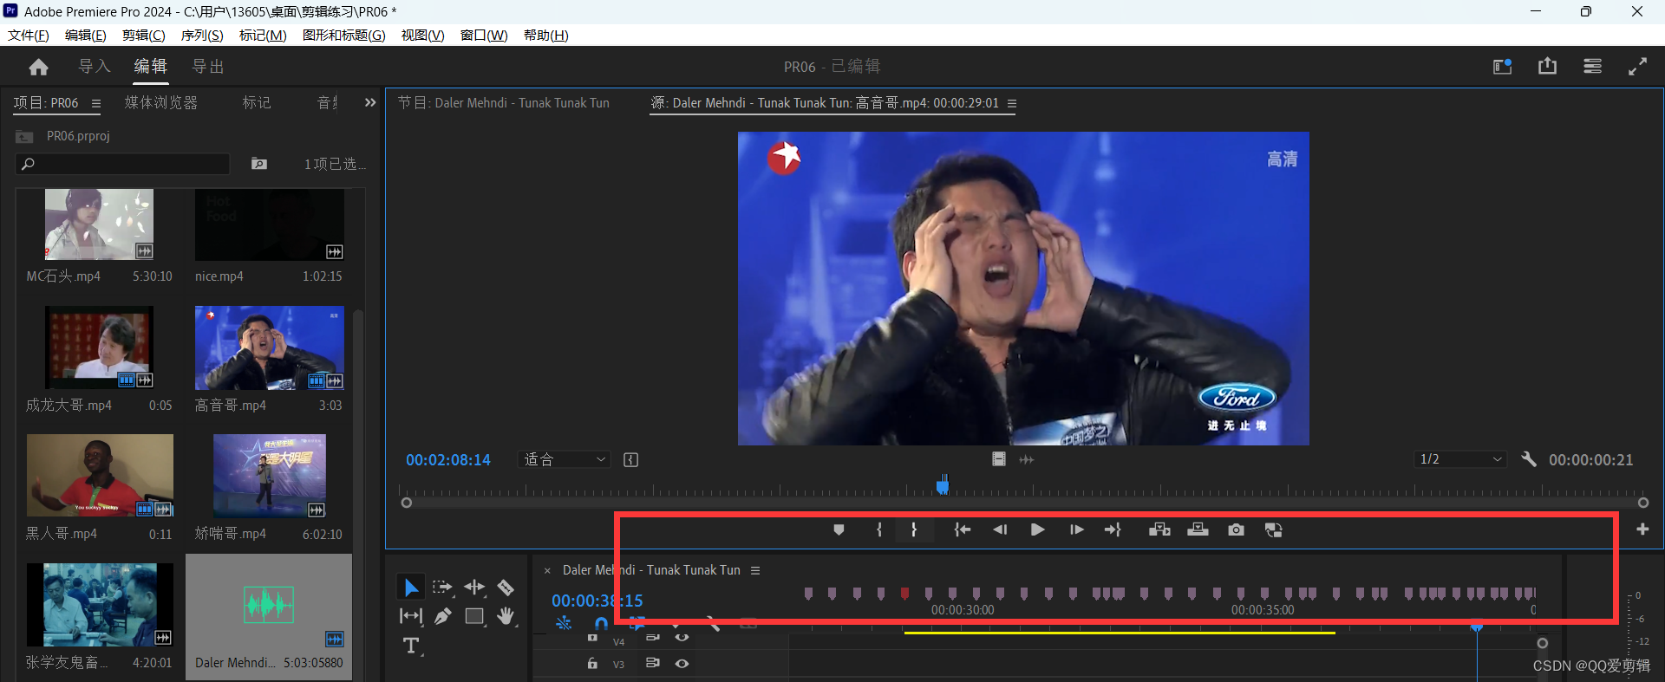Open the Tunak Tunak Tun sequence panel menu
Screen dimensions: 1665x682
pyautogui.click(x=755, y=570)
